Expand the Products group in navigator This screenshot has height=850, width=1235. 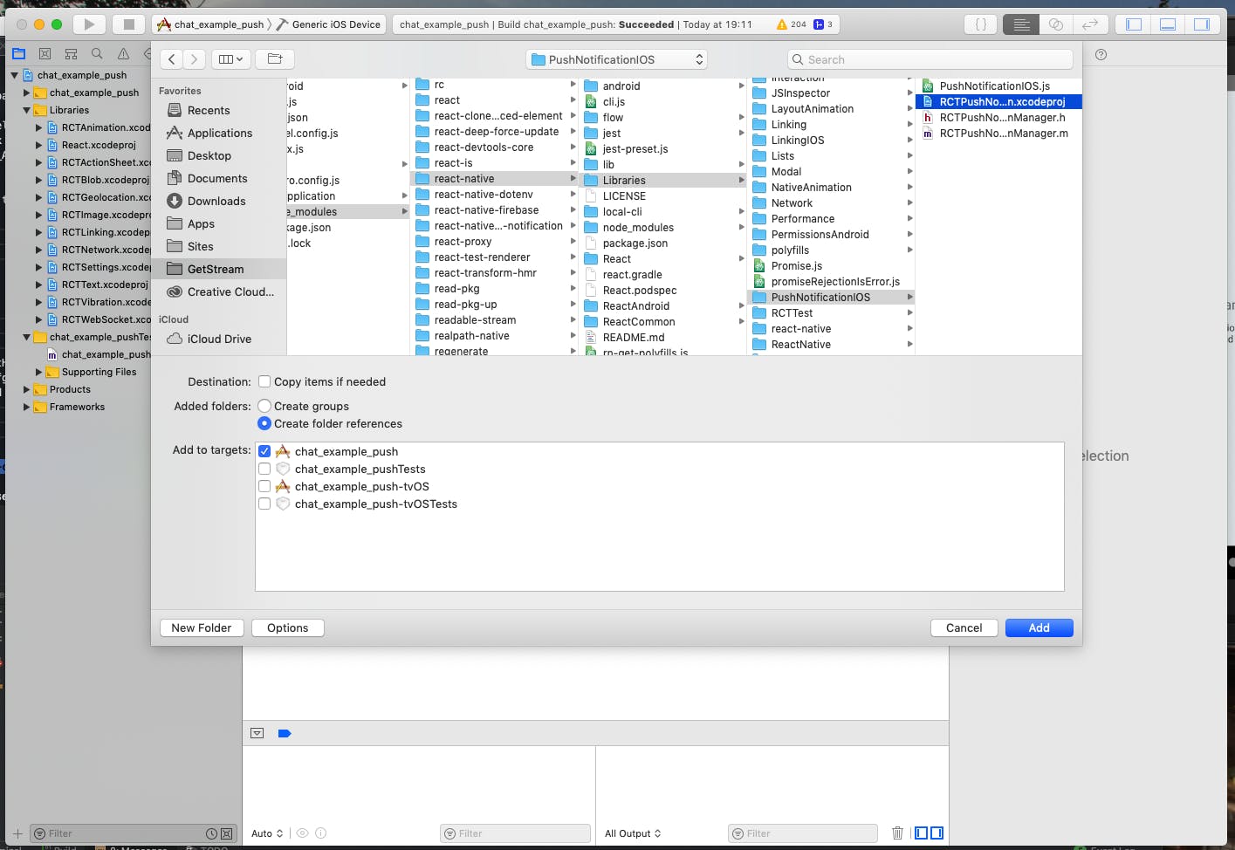point(27,390)
